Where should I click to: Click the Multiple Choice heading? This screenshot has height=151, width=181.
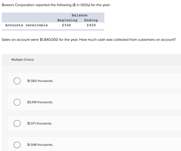(22, 60)
